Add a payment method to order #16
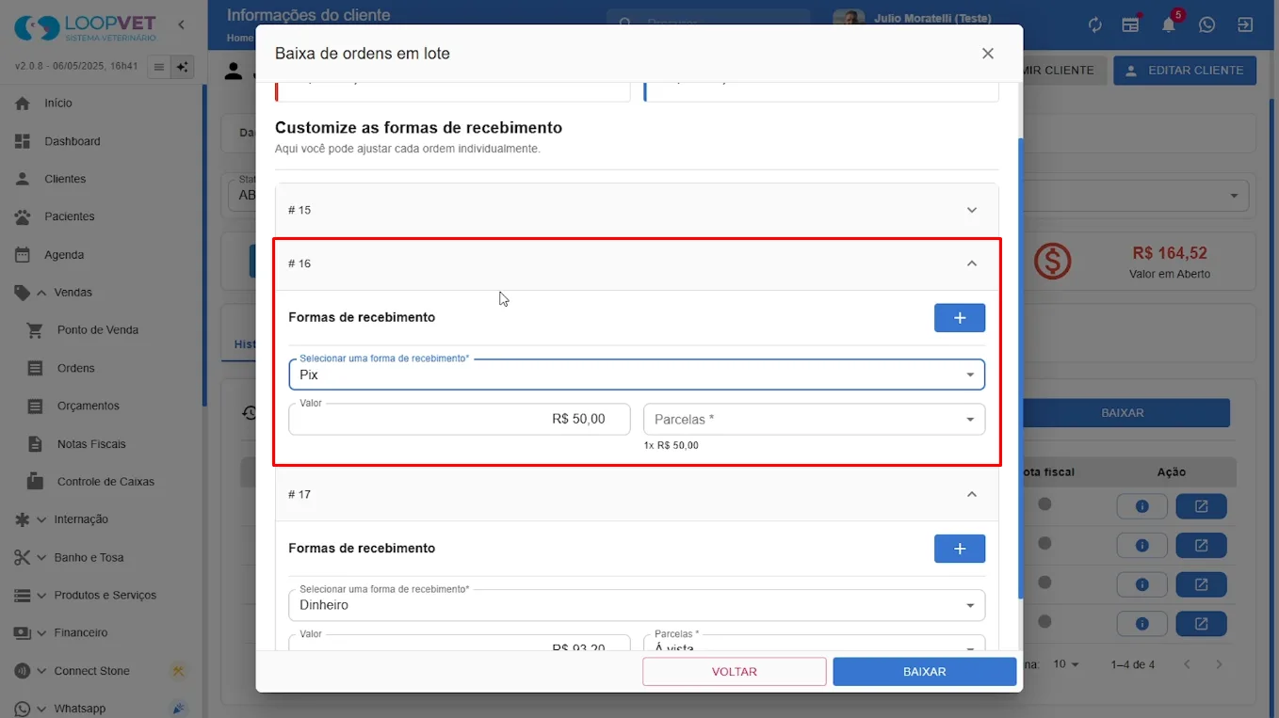The height and width of the screenshot is (718, 1279). point(959,318)
